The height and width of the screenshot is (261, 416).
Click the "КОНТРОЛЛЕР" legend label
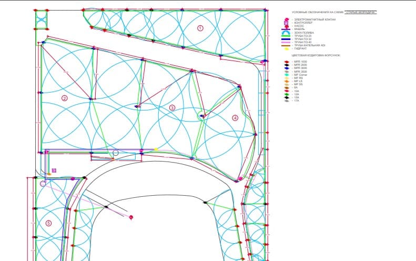click(x=303, y=23)
